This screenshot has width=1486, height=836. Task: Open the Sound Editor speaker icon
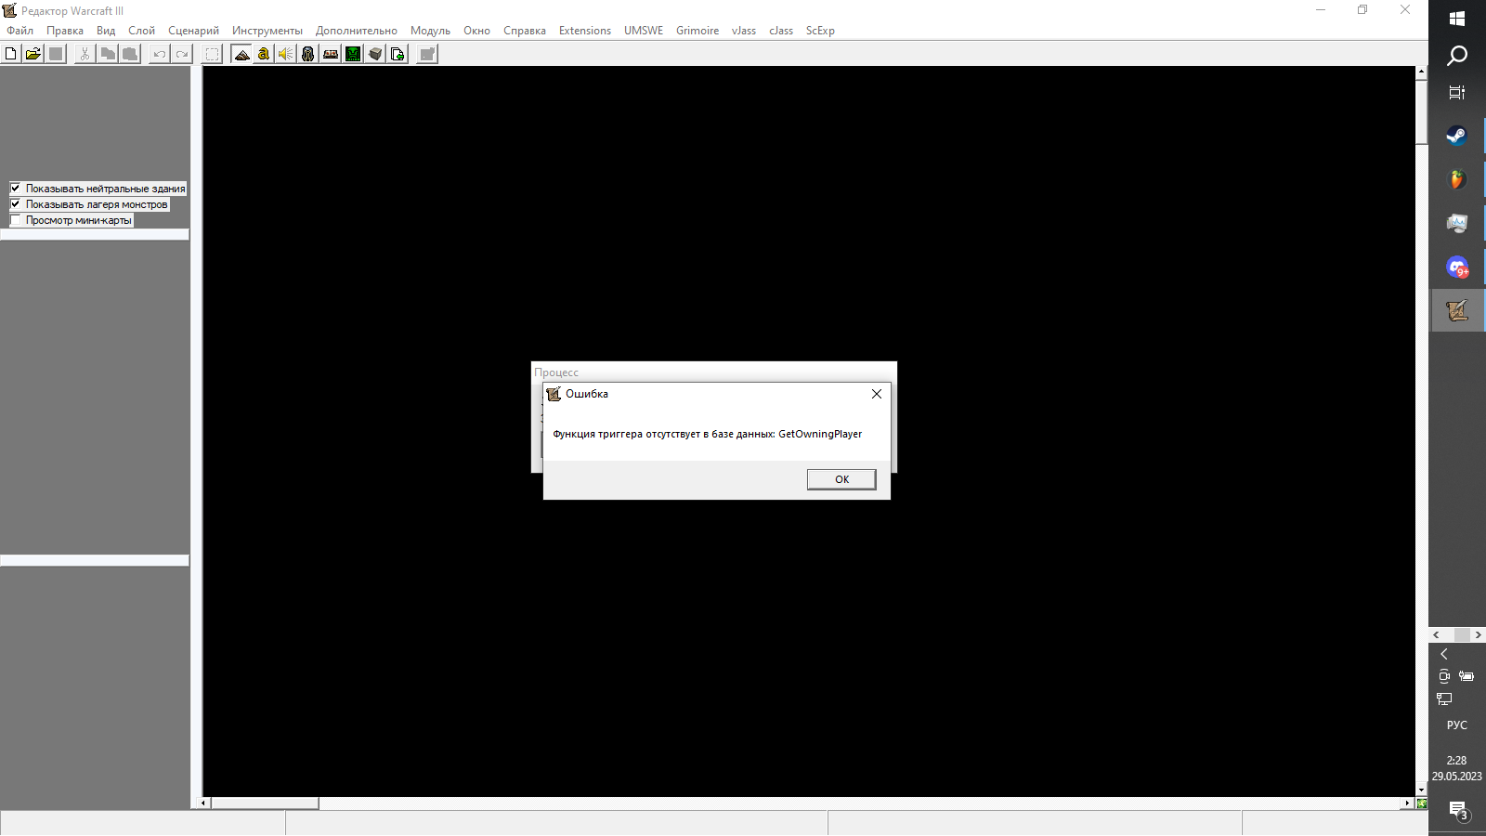pyautogui.click(x=286, y=54)
